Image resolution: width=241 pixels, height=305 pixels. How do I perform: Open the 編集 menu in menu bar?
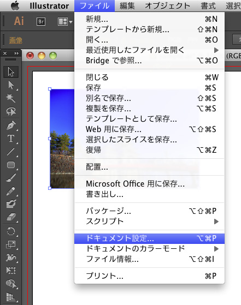(127, 6)
